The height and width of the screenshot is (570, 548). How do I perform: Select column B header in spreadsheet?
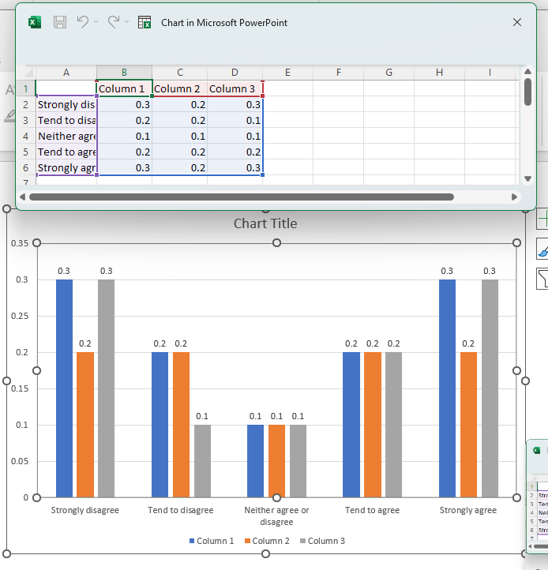click(x=124, y=73)
